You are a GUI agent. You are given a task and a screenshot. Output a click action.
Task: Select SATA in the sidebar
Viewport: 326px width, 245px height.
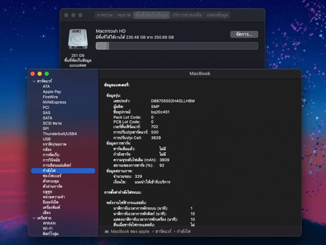47,118
